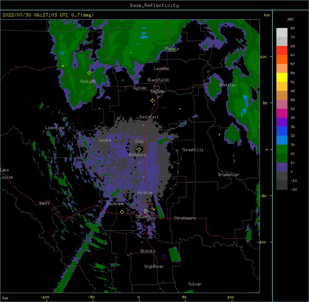Click the Banff label
Image resolution: width=309 pixels, height=302 pixels.
coord(44,203)
